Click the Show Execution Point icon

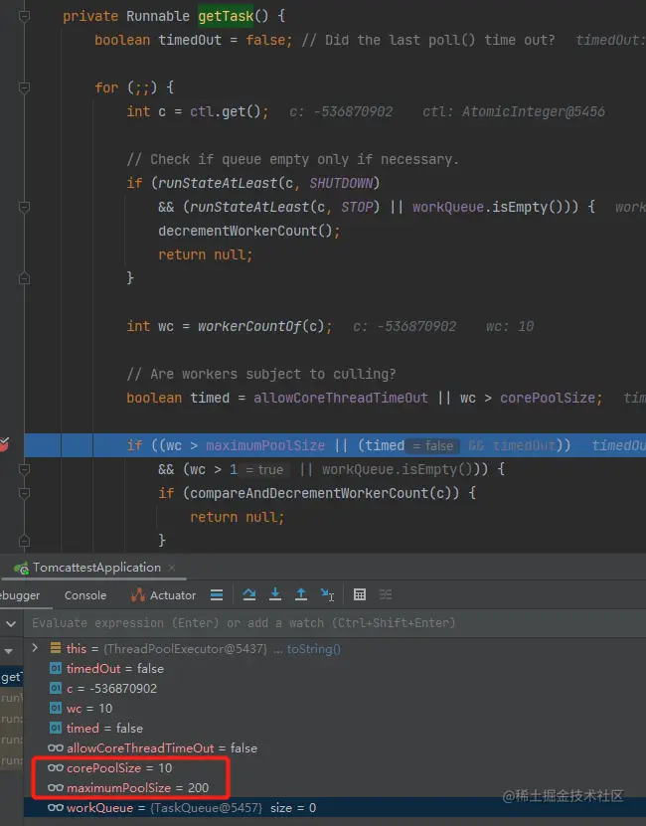tap(217, 594)
